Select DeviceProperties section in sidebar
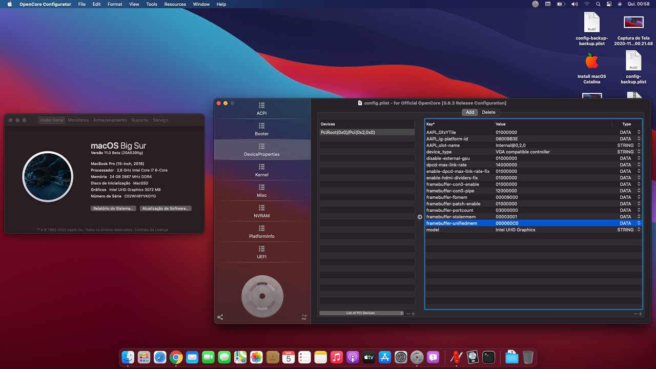 (x=262, y=150)
